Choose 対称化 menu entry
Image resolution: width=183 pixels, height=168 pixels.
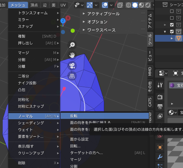(x=34, y=100)
